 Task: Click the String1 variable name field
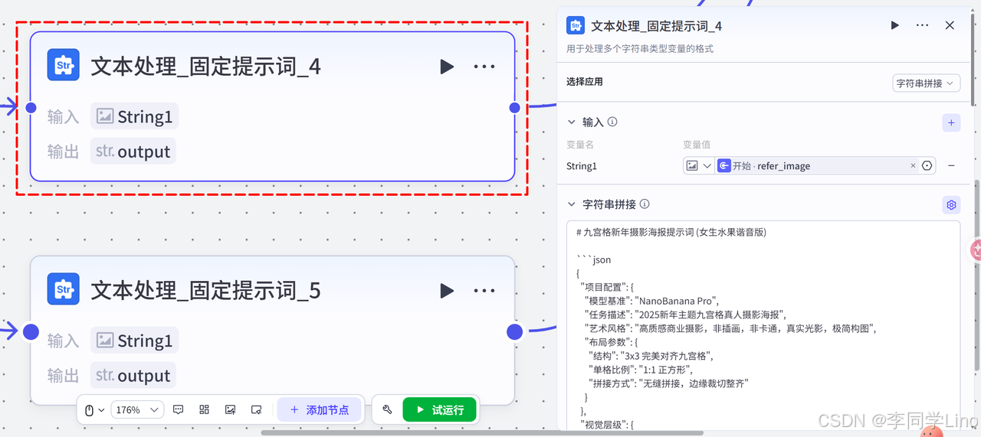coord(582,166)
